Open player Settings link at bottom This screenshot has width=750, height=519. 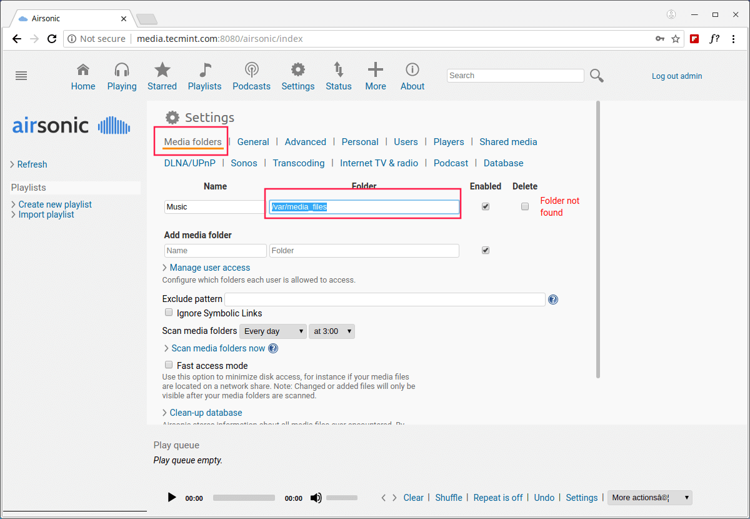pyautogui.click(x=582, y=498)
